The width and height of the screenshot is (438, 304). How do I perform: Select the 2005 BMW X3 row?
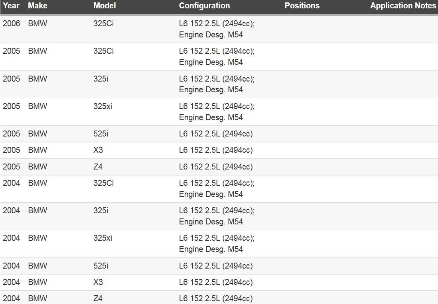pos(219,150)
